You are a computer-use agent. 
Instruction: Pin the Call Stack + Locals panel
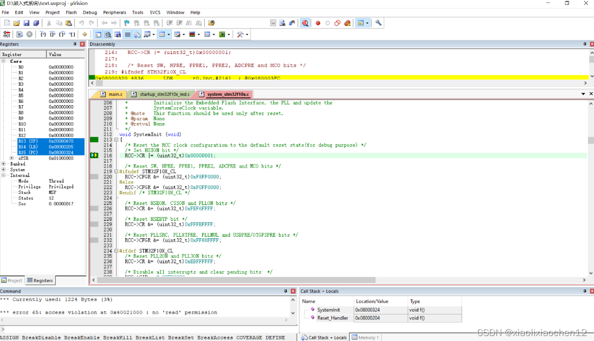[585, 291]
